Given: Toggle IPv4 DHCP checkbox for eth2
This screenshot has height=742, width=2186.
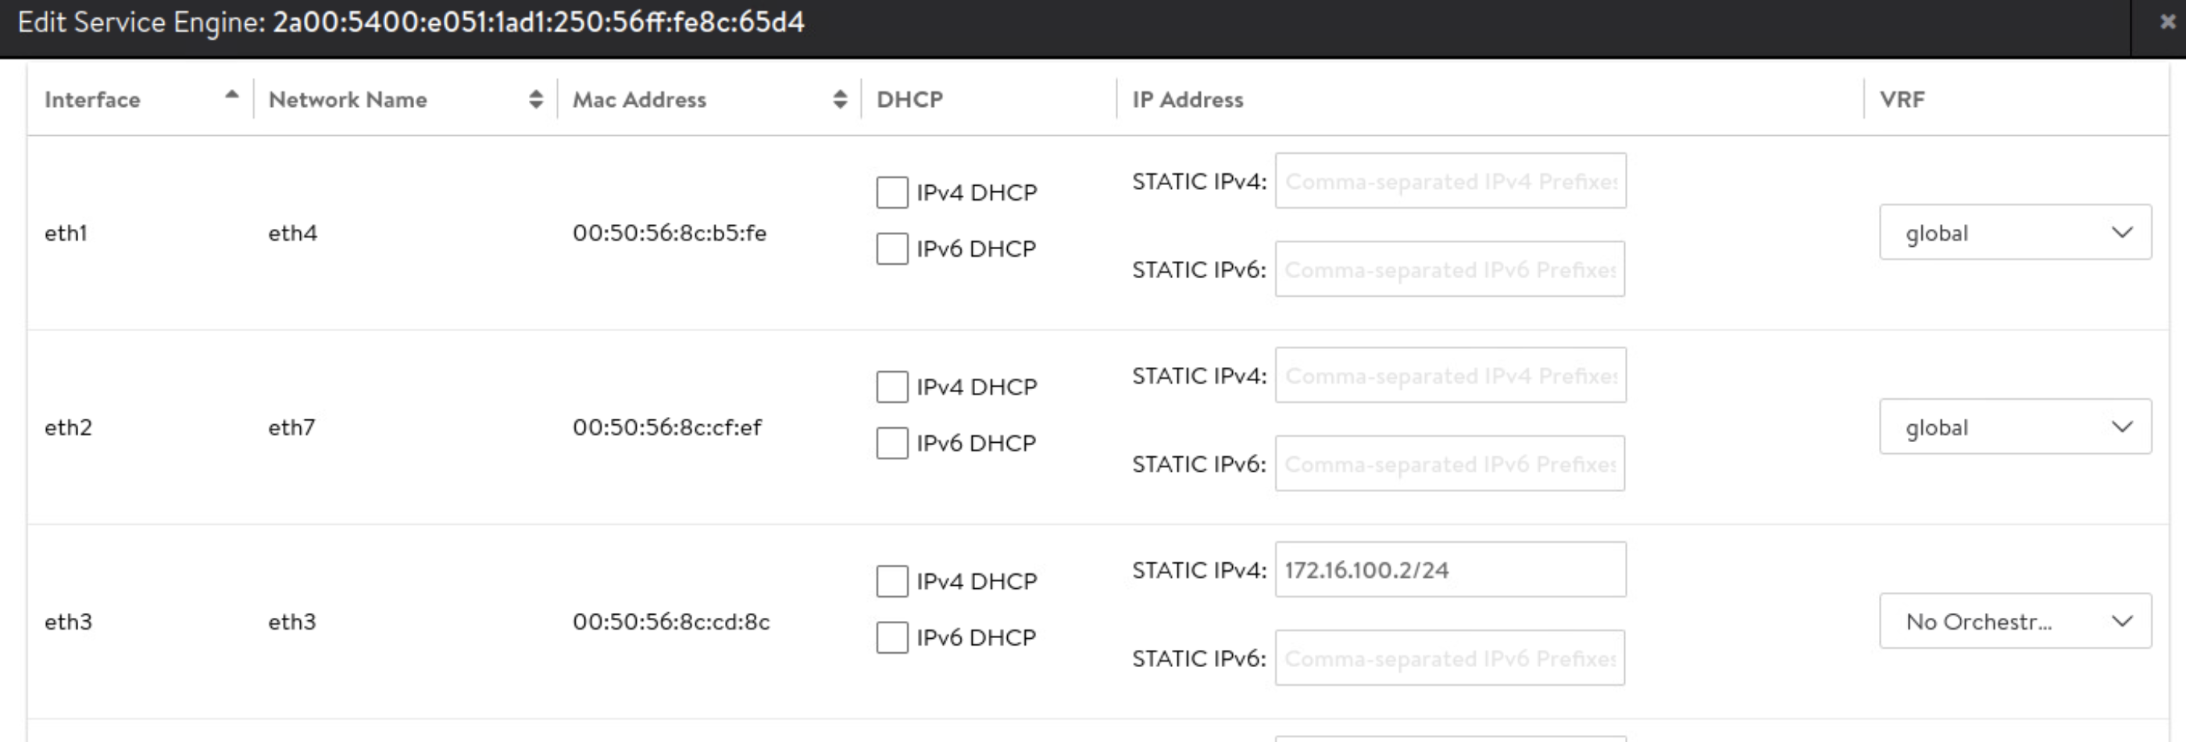Looking at the screenshot, I should pos(892,387).
